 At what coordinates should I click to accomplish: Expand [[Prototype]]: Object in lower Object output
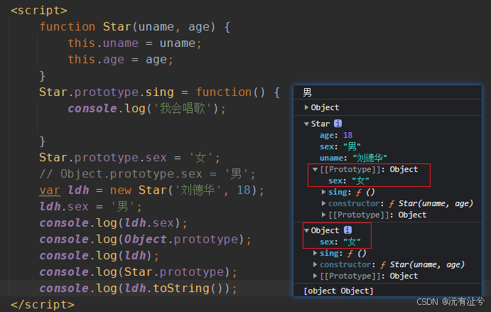(315, 276)
